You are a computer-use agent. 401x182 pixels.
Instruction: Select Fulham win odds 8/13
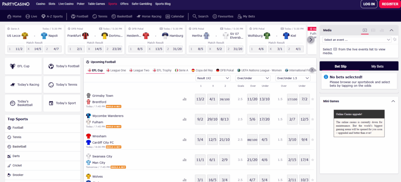click(224, 119)
